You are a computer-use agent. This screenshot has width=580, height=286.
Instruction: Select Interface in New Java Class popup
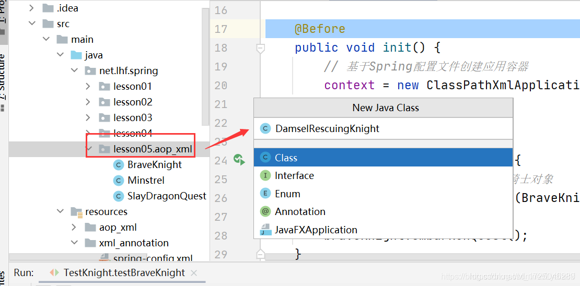tap(383, 175)
